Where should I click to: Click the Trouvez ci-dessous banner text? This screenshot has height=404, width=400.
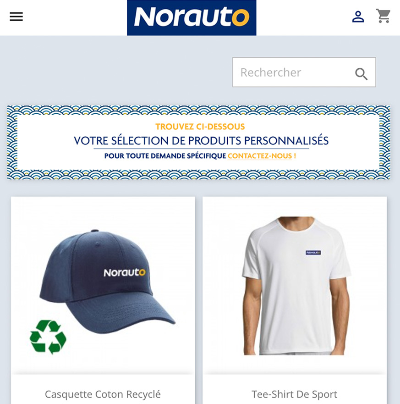click(x=200, y=127)
